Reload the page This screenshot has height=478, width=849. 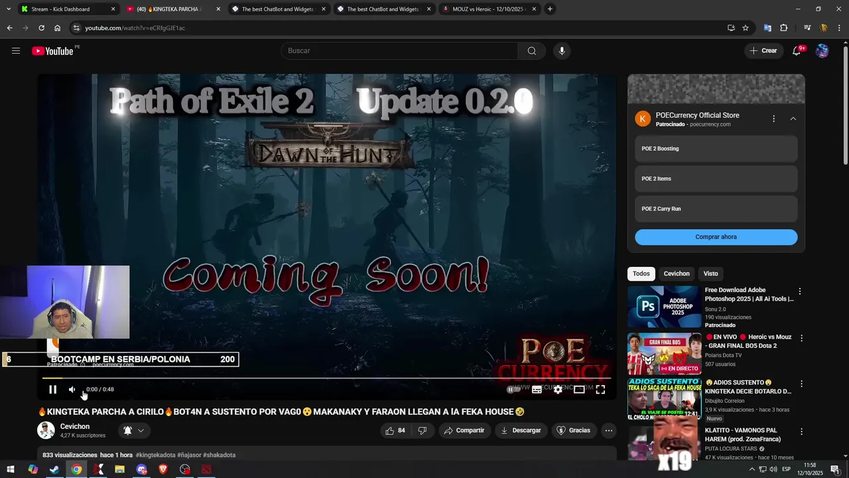(x=41, y=28)
